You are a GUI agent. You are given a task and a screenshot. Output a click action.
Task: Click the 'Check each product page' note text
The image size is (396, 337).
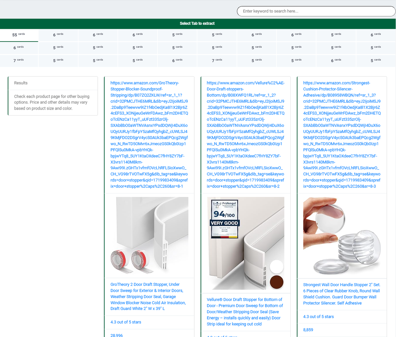pyautogui.click(x=52, y=102)
